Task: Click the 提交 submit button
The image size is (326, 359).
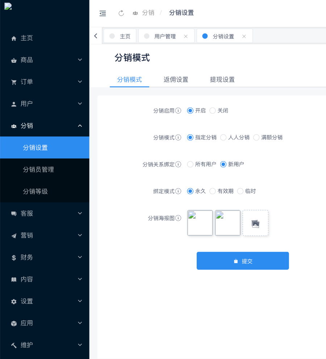Action: (243, 261)
